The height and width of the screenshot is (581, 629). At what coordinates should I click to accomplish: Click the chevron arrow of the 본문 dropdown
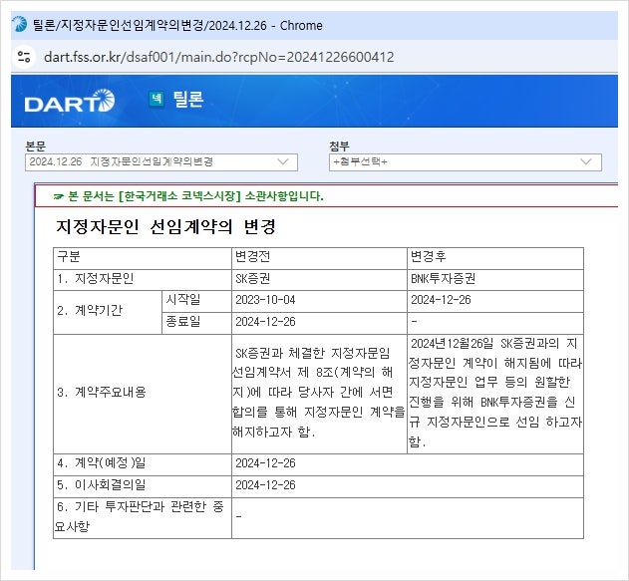(x=283, y=161)
